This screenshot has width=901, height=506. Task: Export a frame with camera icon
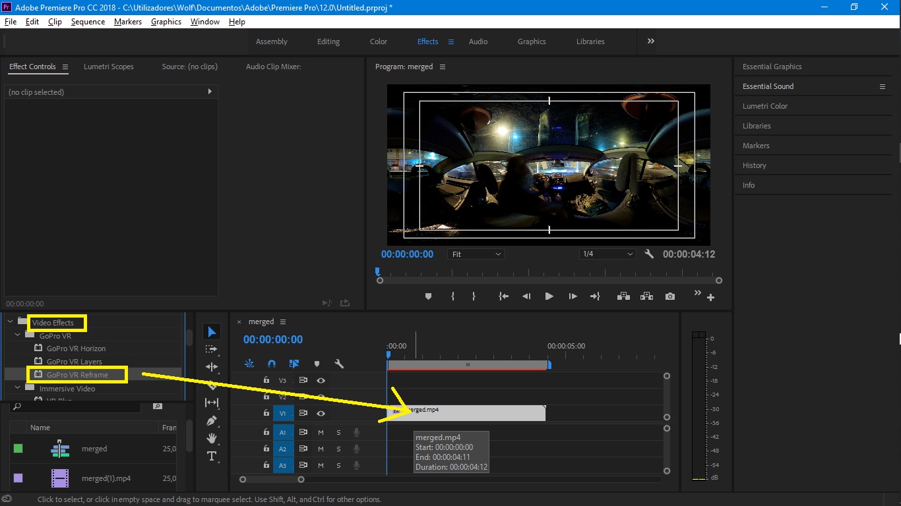670,296
